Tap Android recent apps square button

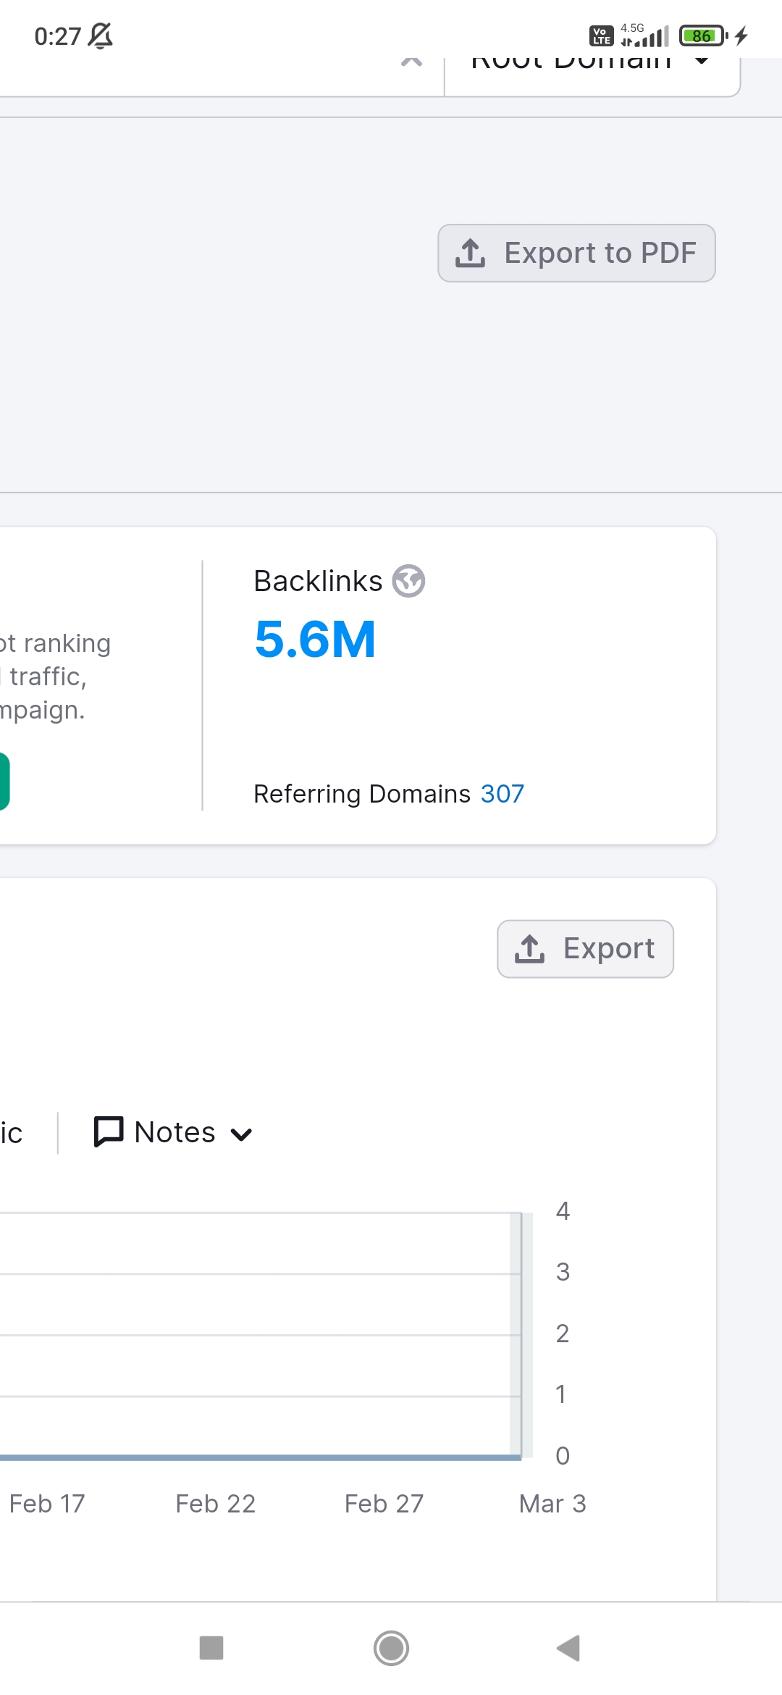pyautogui.click(x=211, y=1648)
